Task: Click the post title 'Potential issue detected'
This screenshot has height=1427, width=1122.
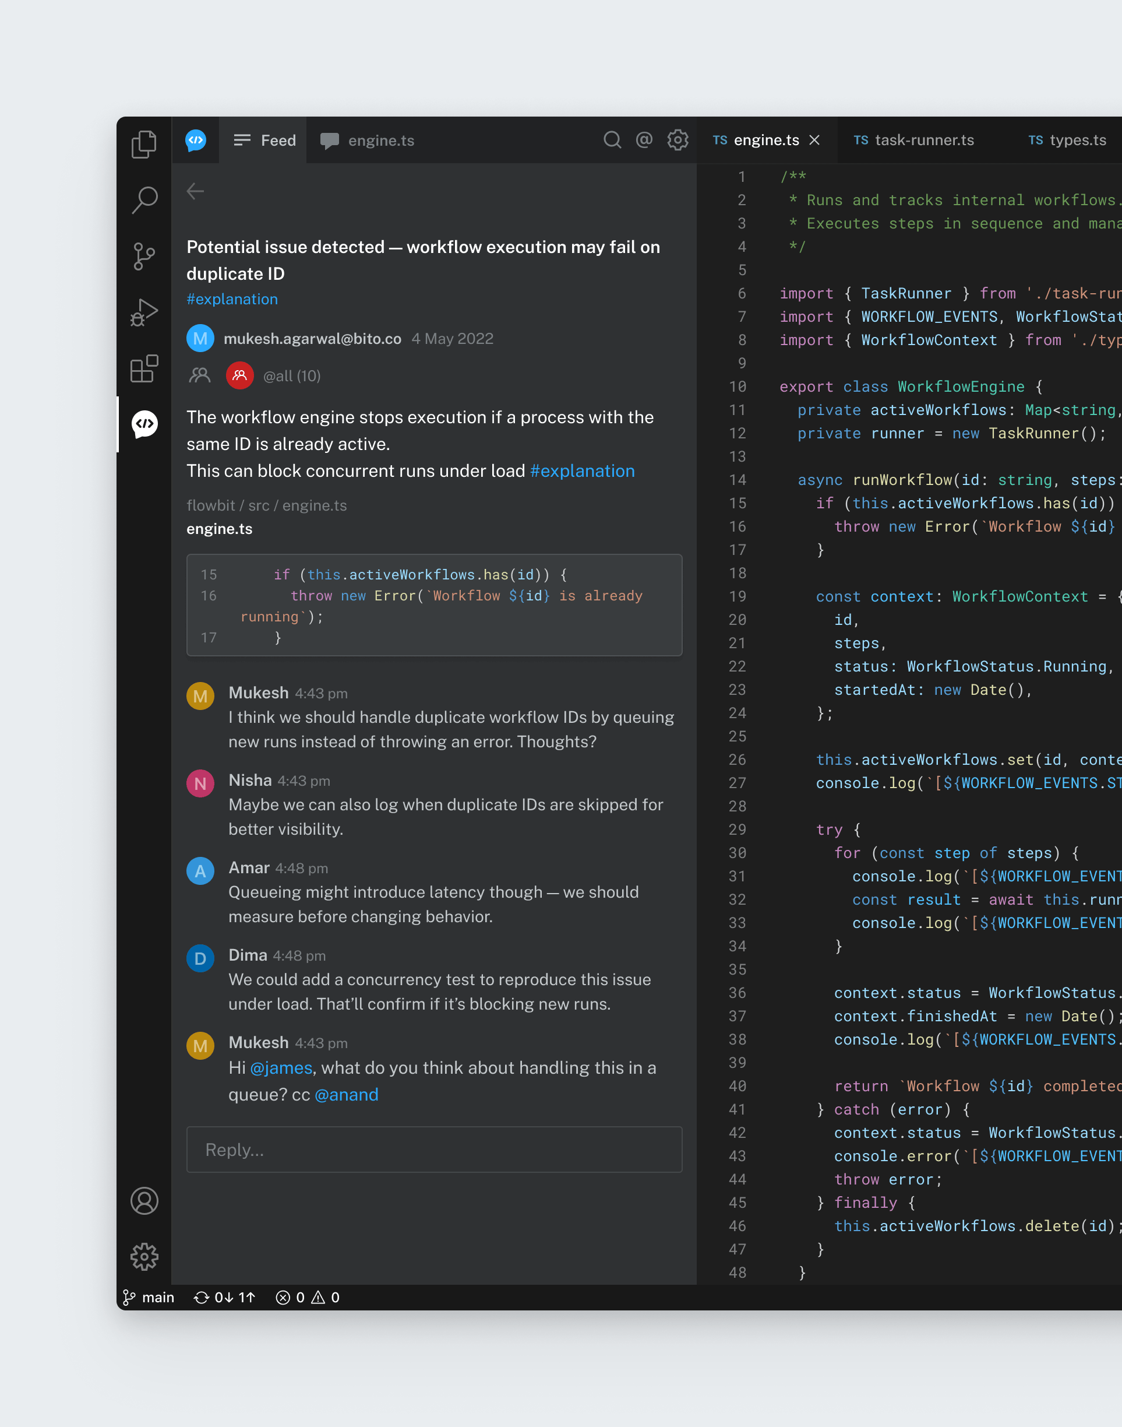Action: click(423, 261)
